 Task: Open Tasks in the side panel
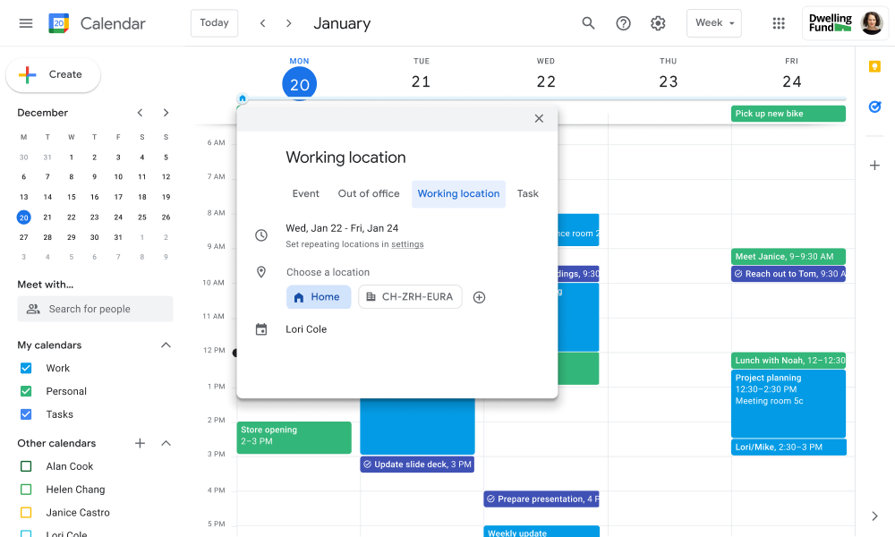coord(874,107)
